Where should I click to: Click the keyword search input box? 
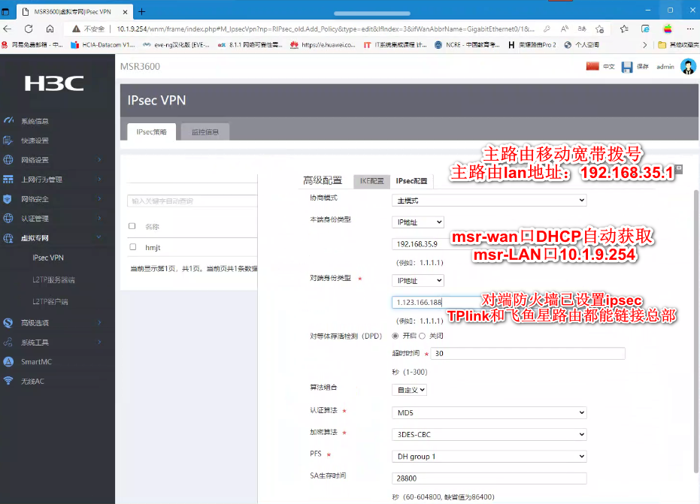tap(192, 201)
